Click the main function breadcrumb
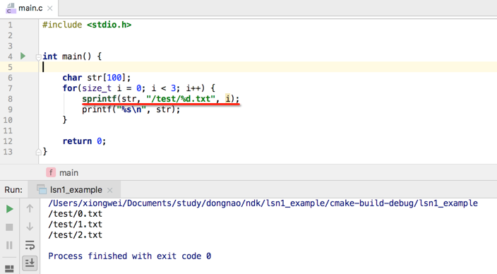The height and width of the screenshot is (274, 497). (68, 173)
